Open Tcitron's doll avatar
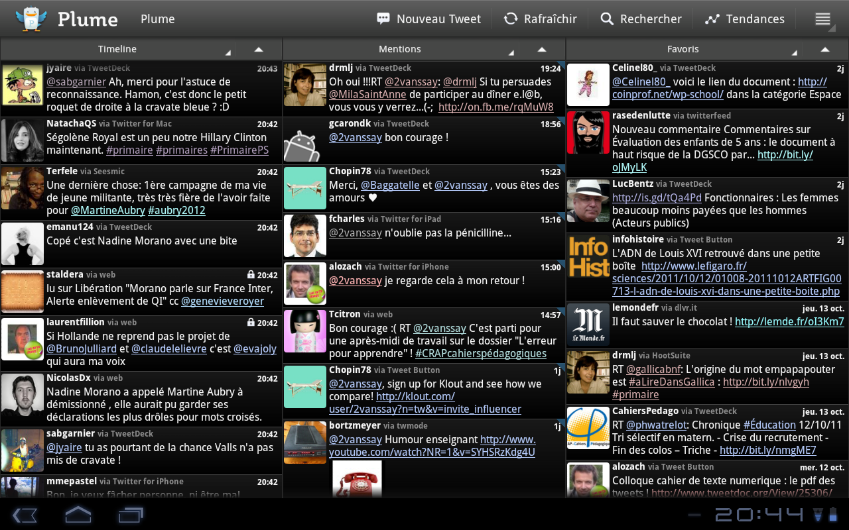849x530 pixels. (x=305, y=331)
